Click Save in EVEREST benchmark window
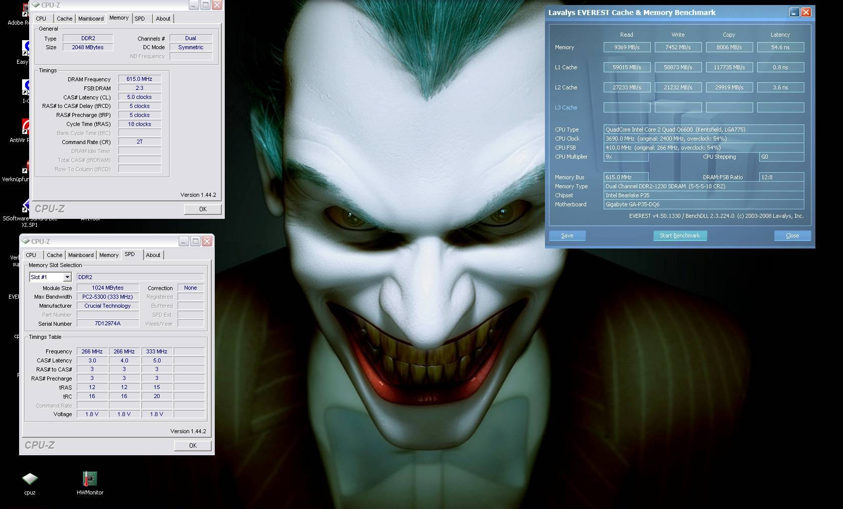 [x=567, y=235]
